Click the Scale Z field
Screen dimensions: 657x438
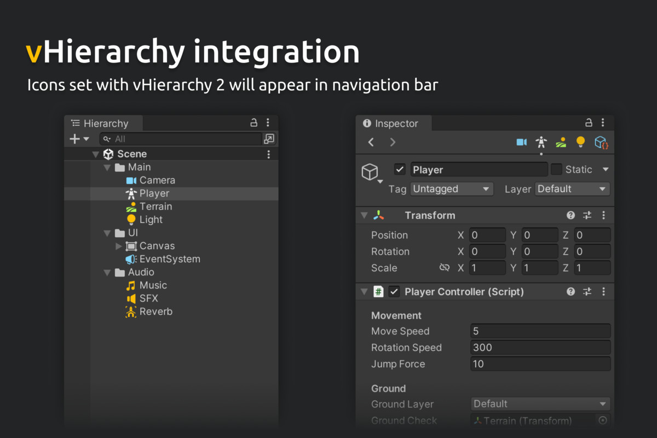click(x=592, y=268)
